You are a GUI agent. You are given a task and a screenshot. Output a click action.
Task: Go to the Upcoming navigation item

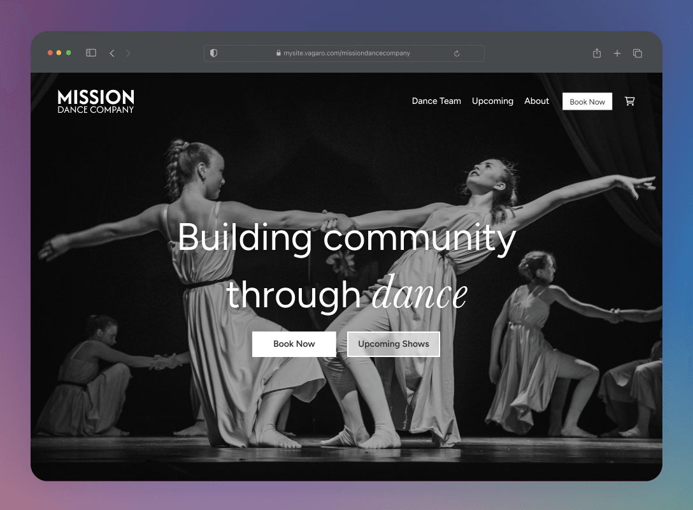coord(492,101)
